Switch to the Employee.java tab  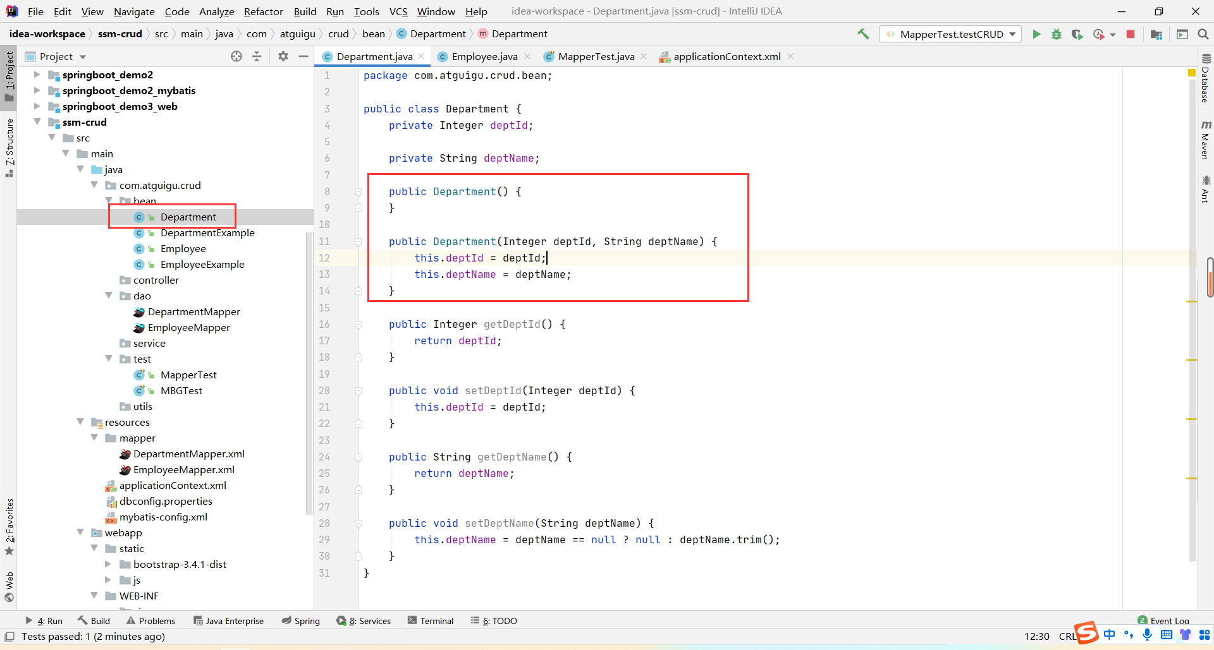tap(484, 56)
